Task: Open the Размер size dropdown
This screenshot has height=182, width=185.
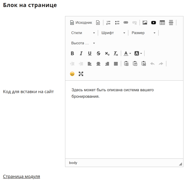Action: (143, 33)
